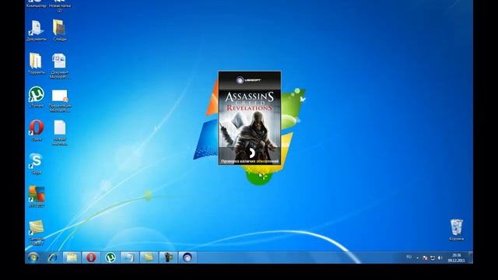Image resolution: width=498 pixels, height=280 pixels.
Task: Click the 'Проверка наличия обновлений' status text
Action: 250,162
